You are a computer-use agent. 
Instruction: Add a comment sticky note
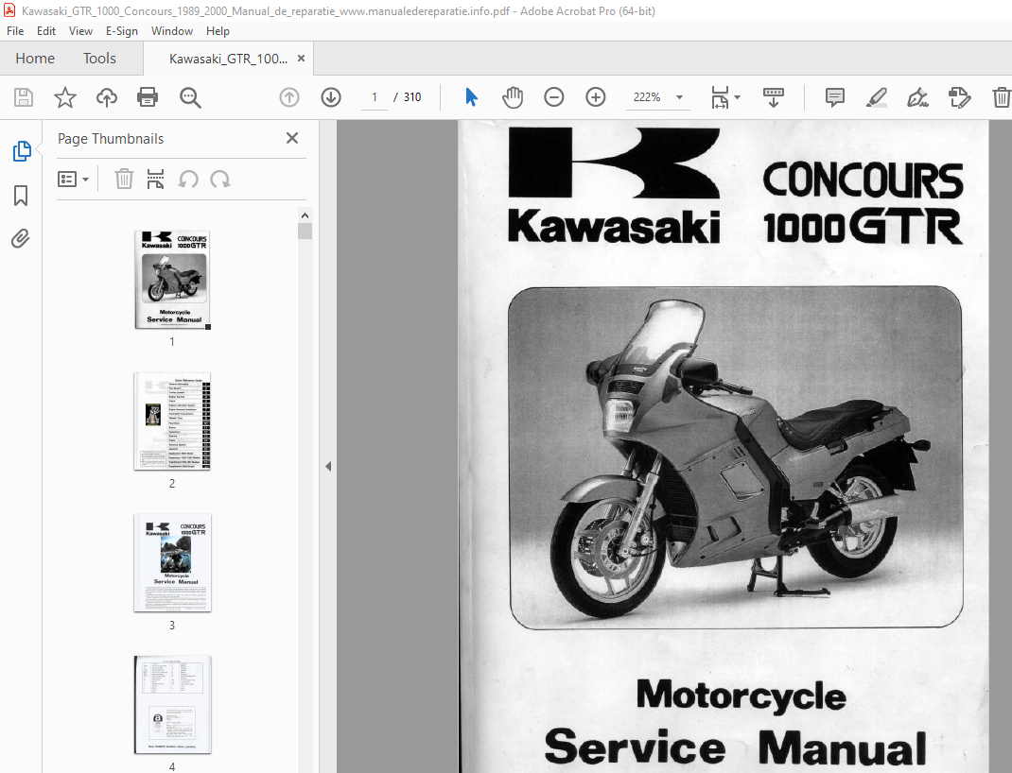[834, 97]
